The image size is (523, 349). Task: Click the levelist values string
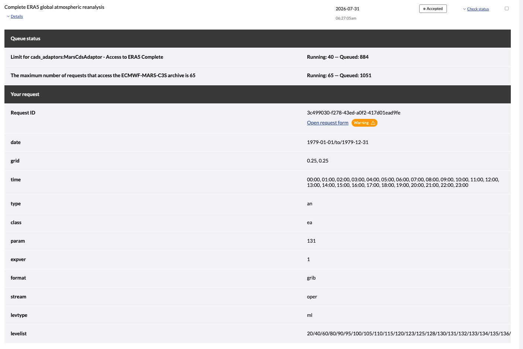click(x=409, y=333)
